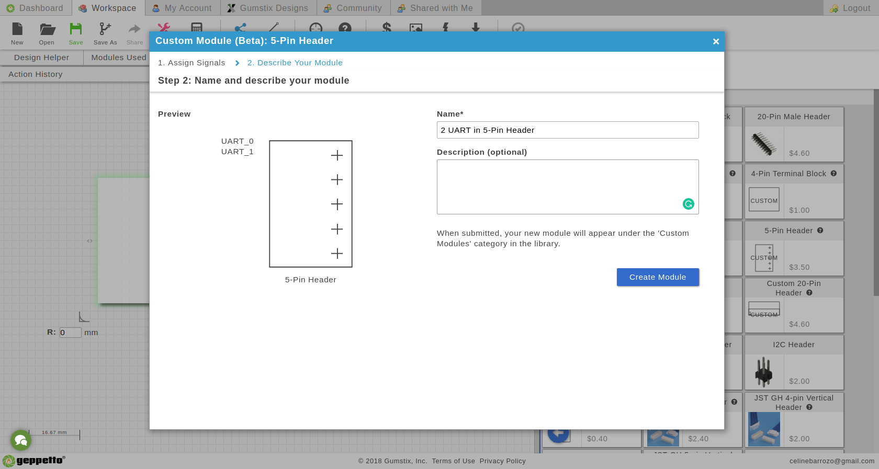Click the Logout tab

pyautogui.click(x=851, y=8)
